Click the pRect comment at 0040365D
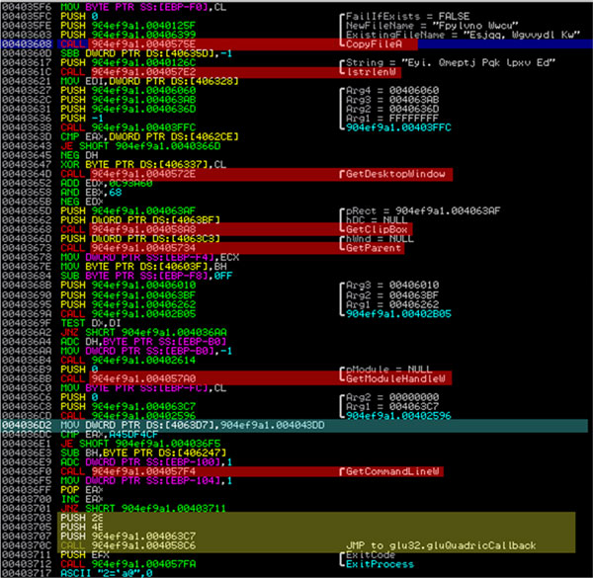Viewport: 593px width, 578px height. click(x=423, y=210)
